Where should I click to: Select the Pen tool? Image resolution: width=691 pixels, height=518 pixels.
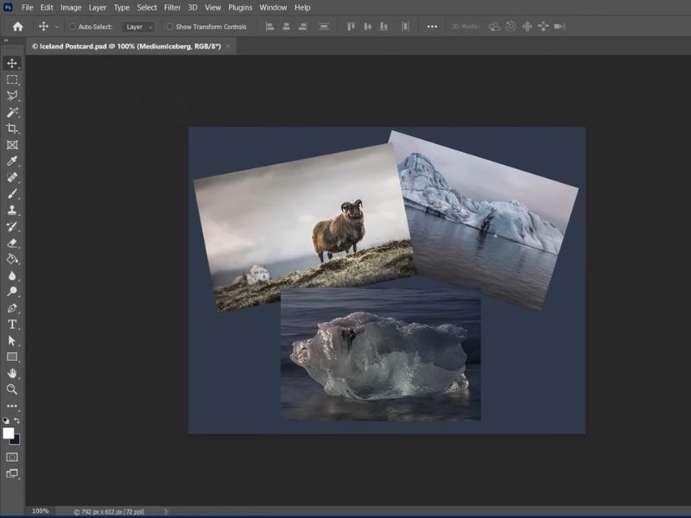pyautogui.click(x=12, y=308)
